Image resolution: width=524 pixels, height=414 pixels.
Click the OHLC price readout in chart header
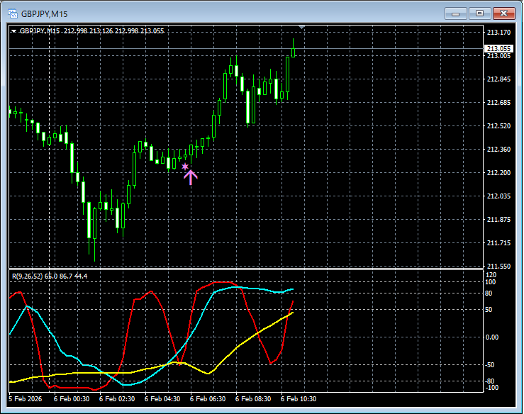point(114,31)
